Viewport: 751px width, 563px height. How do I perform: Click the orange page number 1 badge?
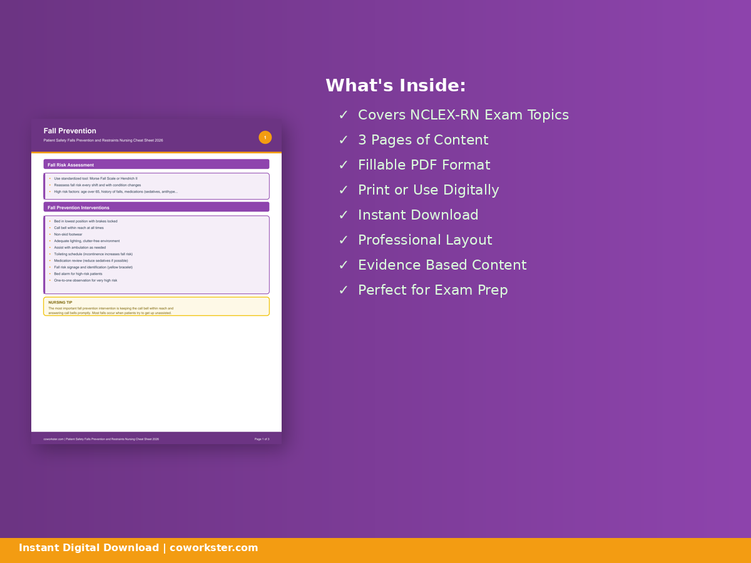(265, 138)
